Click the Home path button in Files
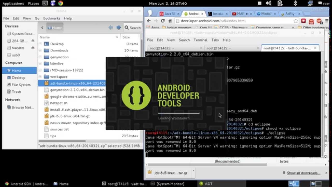The height and width of the screenshot is (187, 332). pos(54,28)
